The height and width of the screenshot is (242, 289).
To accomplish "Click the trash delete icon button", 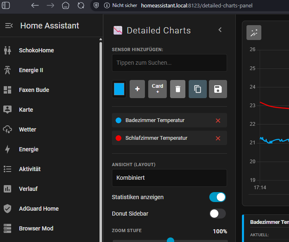I will click(178, 89).
